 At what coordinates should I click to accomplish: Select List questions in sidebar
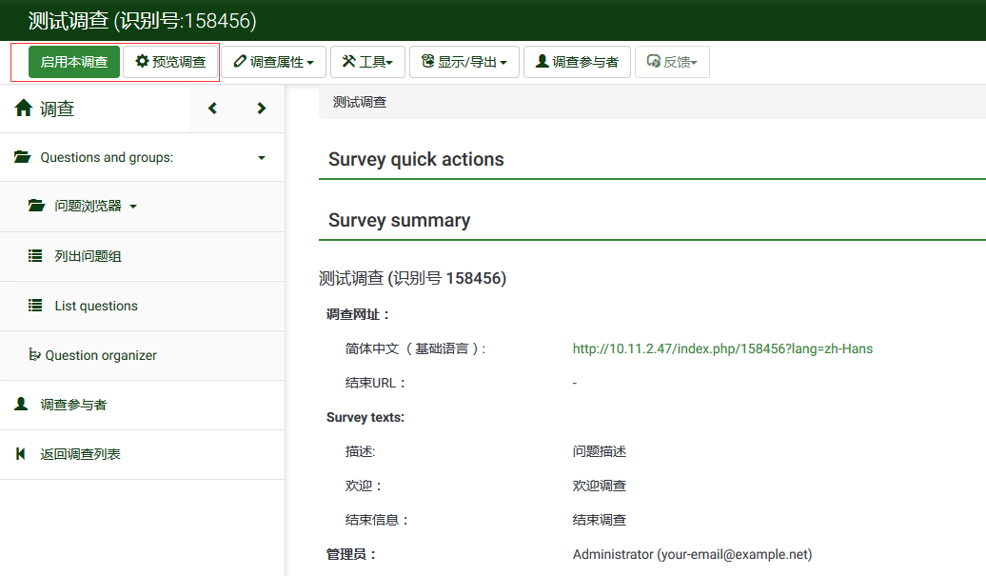[96, 306]
